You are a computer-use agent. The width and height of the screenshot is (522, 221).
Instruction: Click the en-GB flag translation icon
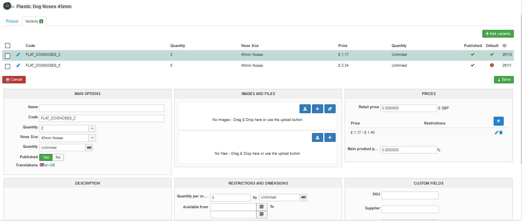point(42,165)
